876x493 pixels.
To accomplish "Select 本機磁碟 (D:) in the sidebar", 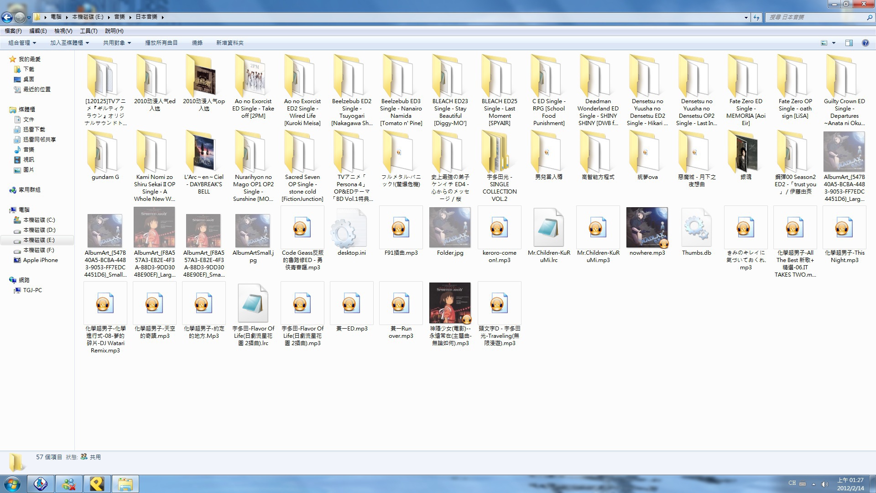I will click(x=39, y=230).
